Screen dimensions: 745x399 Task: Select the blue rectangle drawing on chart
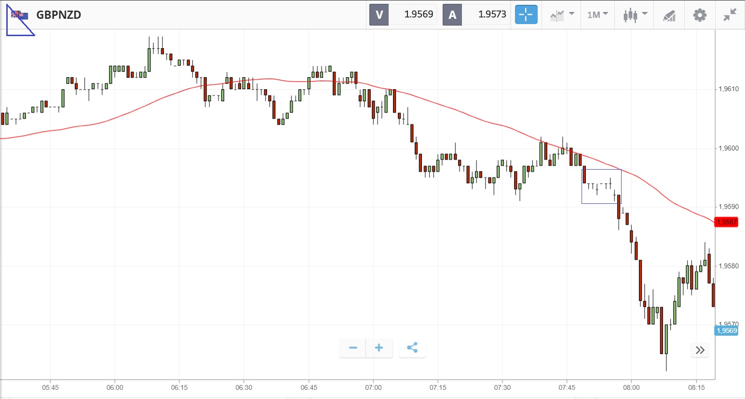[x=601, y=170]
